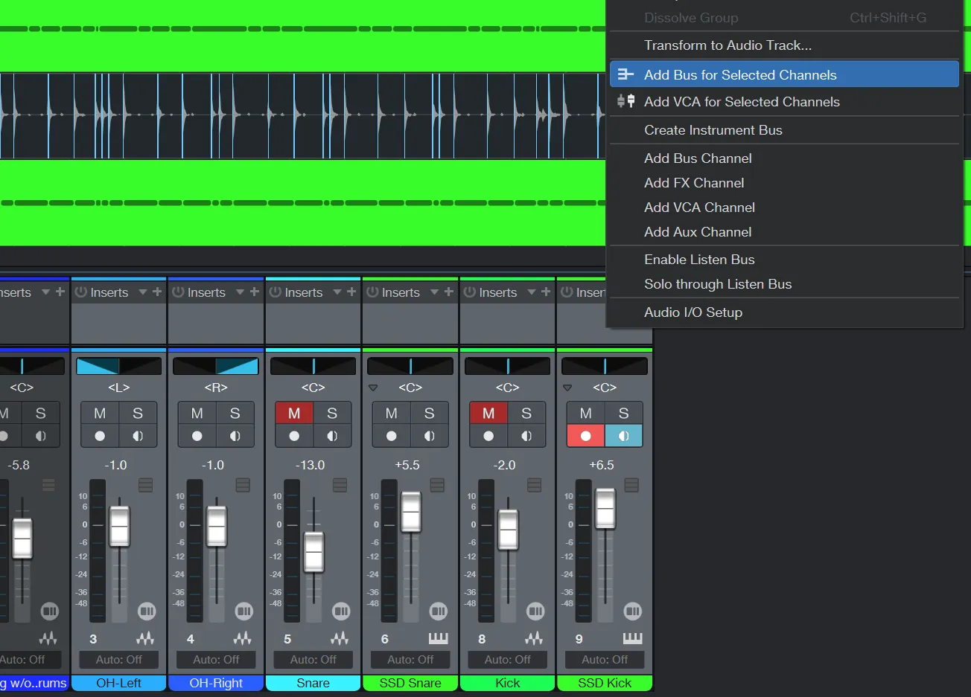Solo the SSD Snare channel
The height and width of the screenshot is (697, 971).
pyautogui.click(x=429, y=413)
